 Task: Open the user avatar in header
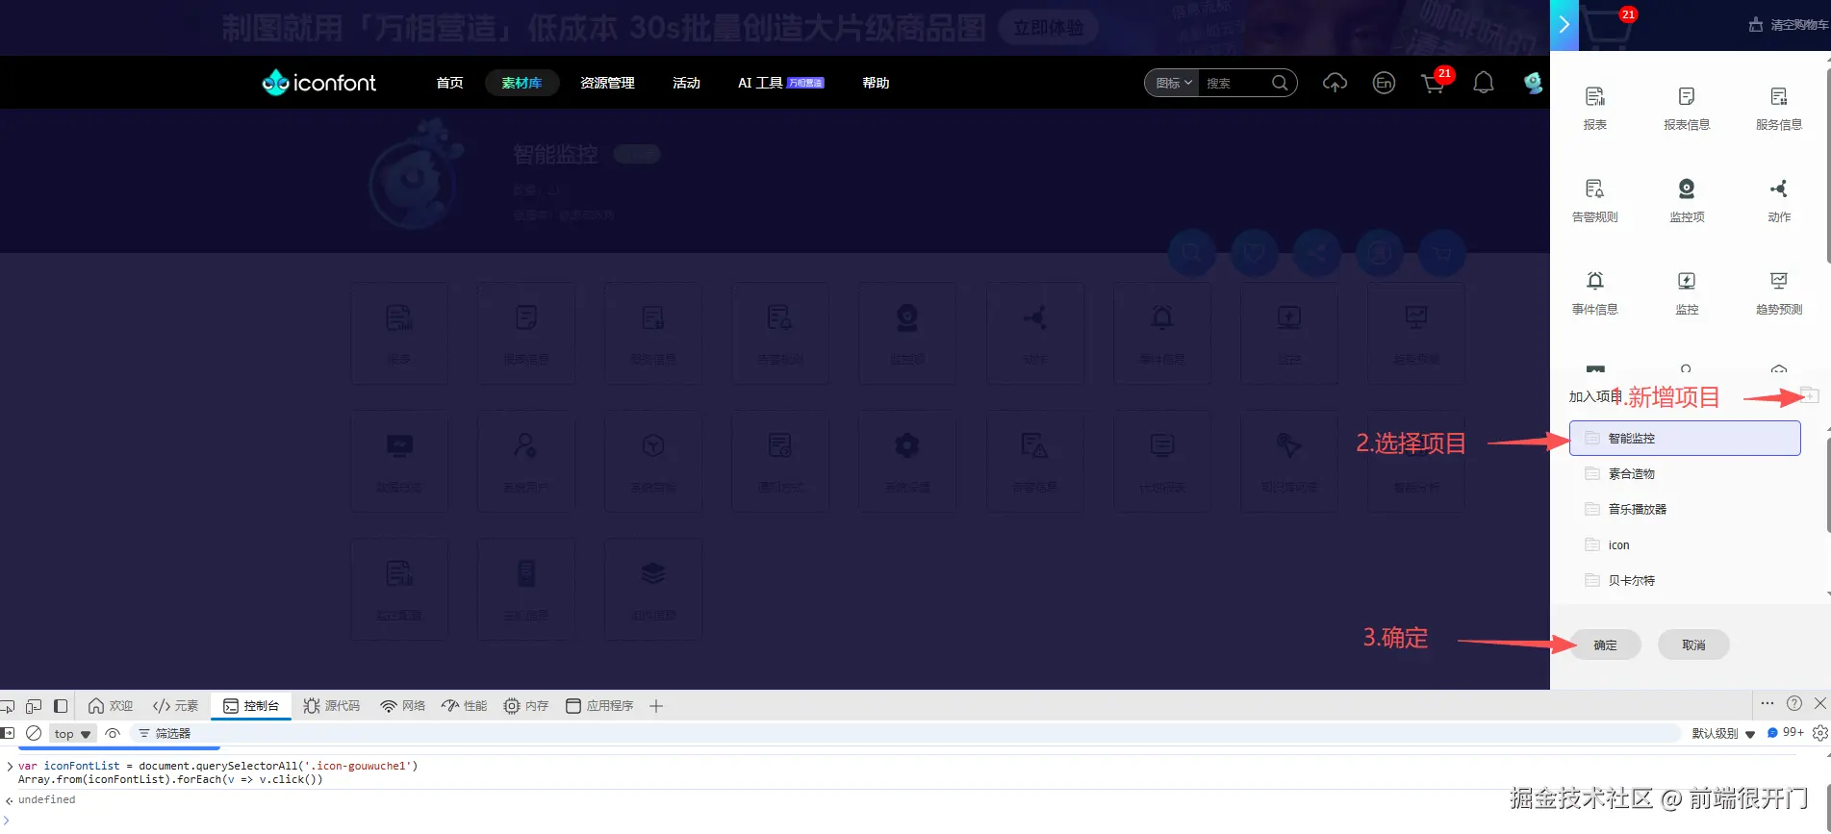[x=1533, y=83]
